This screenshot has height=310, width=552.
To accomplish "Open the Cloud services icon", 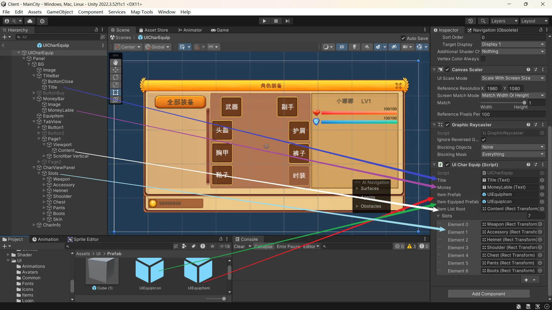I will tap(30, 21).
